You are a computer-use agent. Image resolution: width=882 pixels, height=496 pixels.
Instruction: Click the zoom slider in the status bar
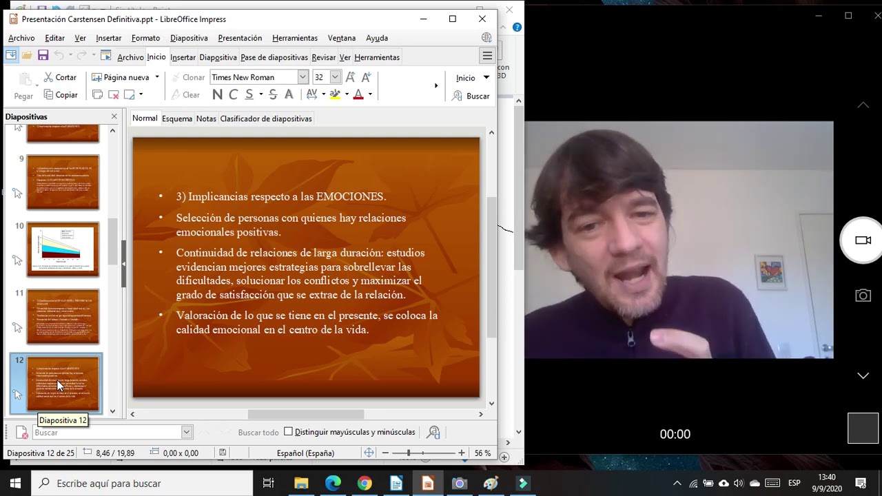click(x=423, y=453)
